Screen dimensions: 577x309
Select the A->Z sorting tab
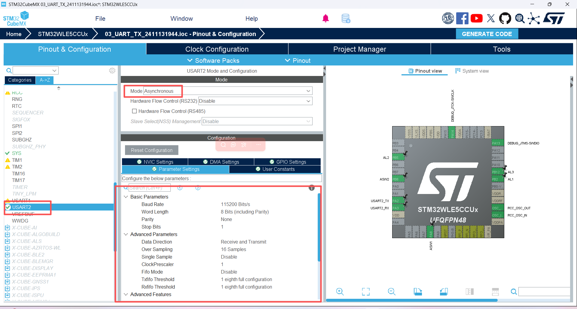pyautogui.click(x=45, y=80)
